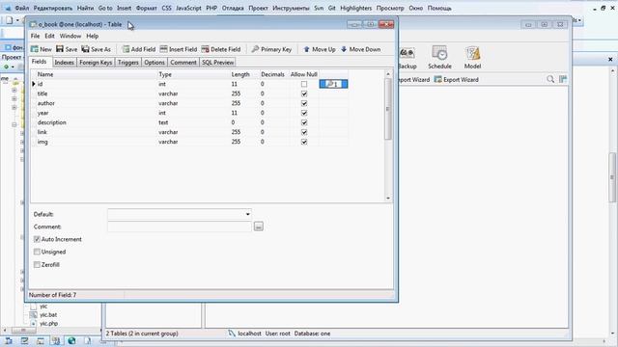Toggle Allow Null for description field

tap(304, 122)
